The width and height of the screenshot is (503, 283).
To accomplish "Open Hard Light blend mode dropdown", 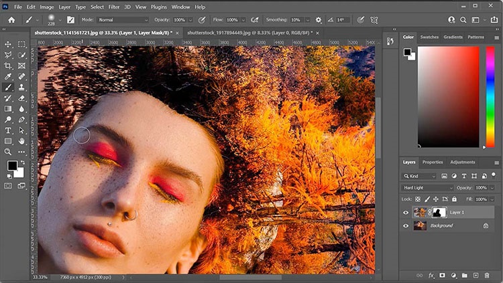I will click(427, 187).
